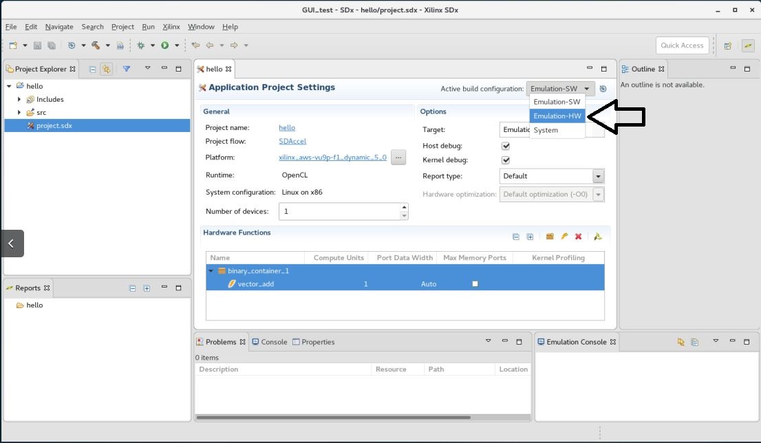Click the red X remove function icon
This screenshot has width=761, height=443.
[x=578, y=237]
